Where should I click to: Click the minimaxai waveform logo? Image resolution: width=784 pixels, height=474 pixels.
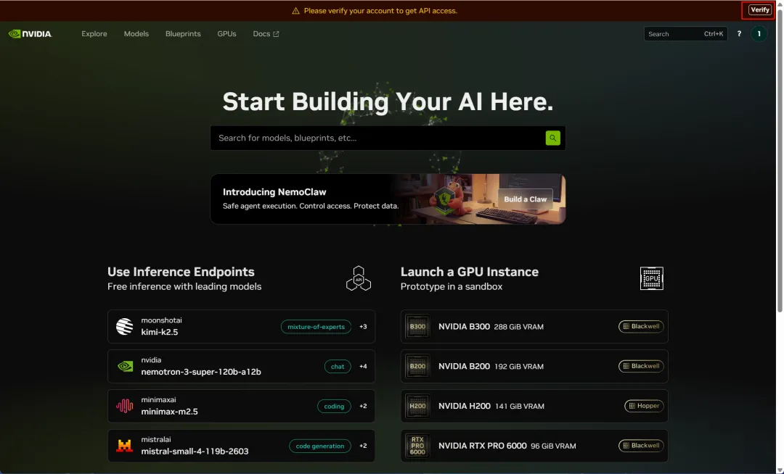point(125,406)
